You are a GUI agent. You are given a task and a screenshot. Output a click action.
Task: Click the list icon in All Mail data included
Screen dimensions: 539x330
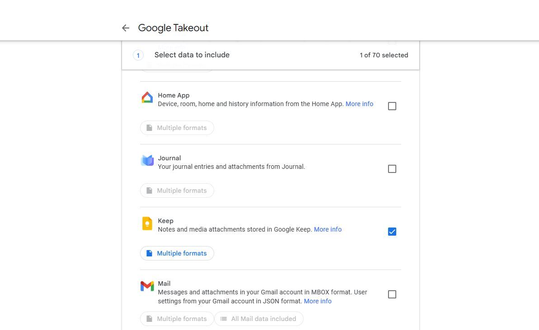pos(224,319)
